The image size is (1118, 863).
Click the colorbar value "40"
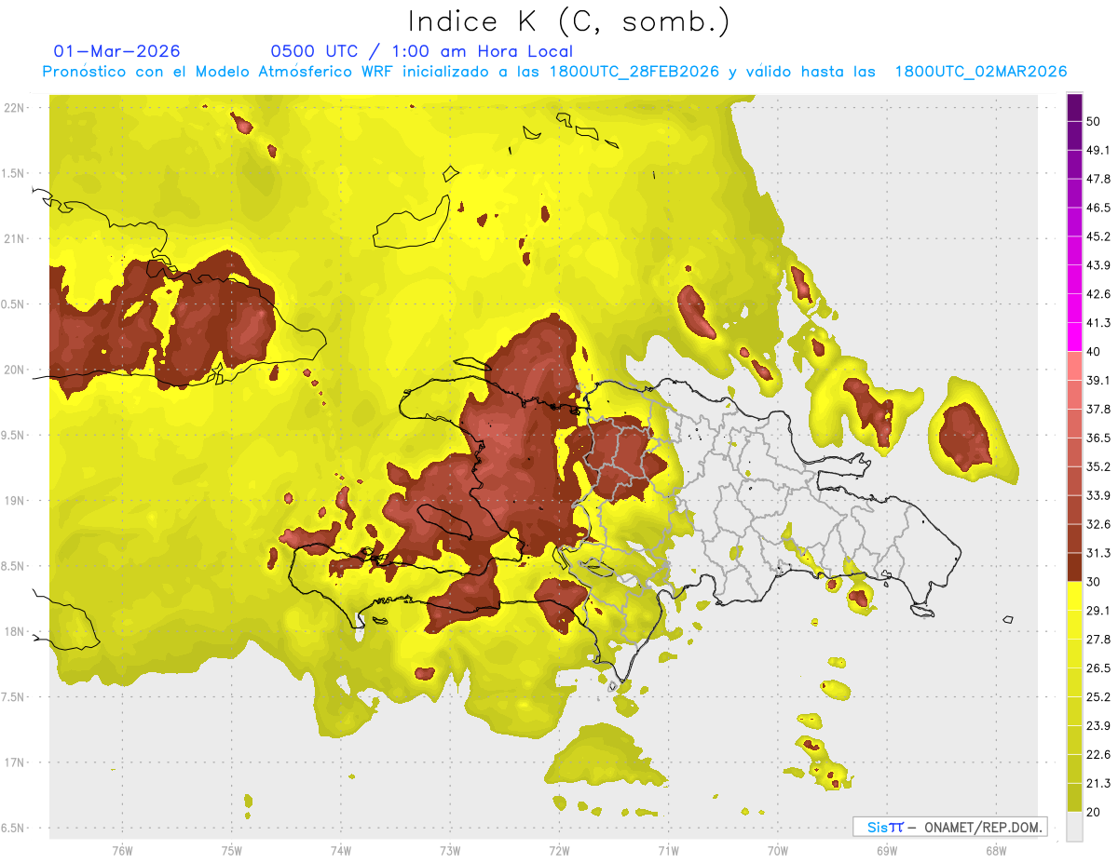point(1094,352)
